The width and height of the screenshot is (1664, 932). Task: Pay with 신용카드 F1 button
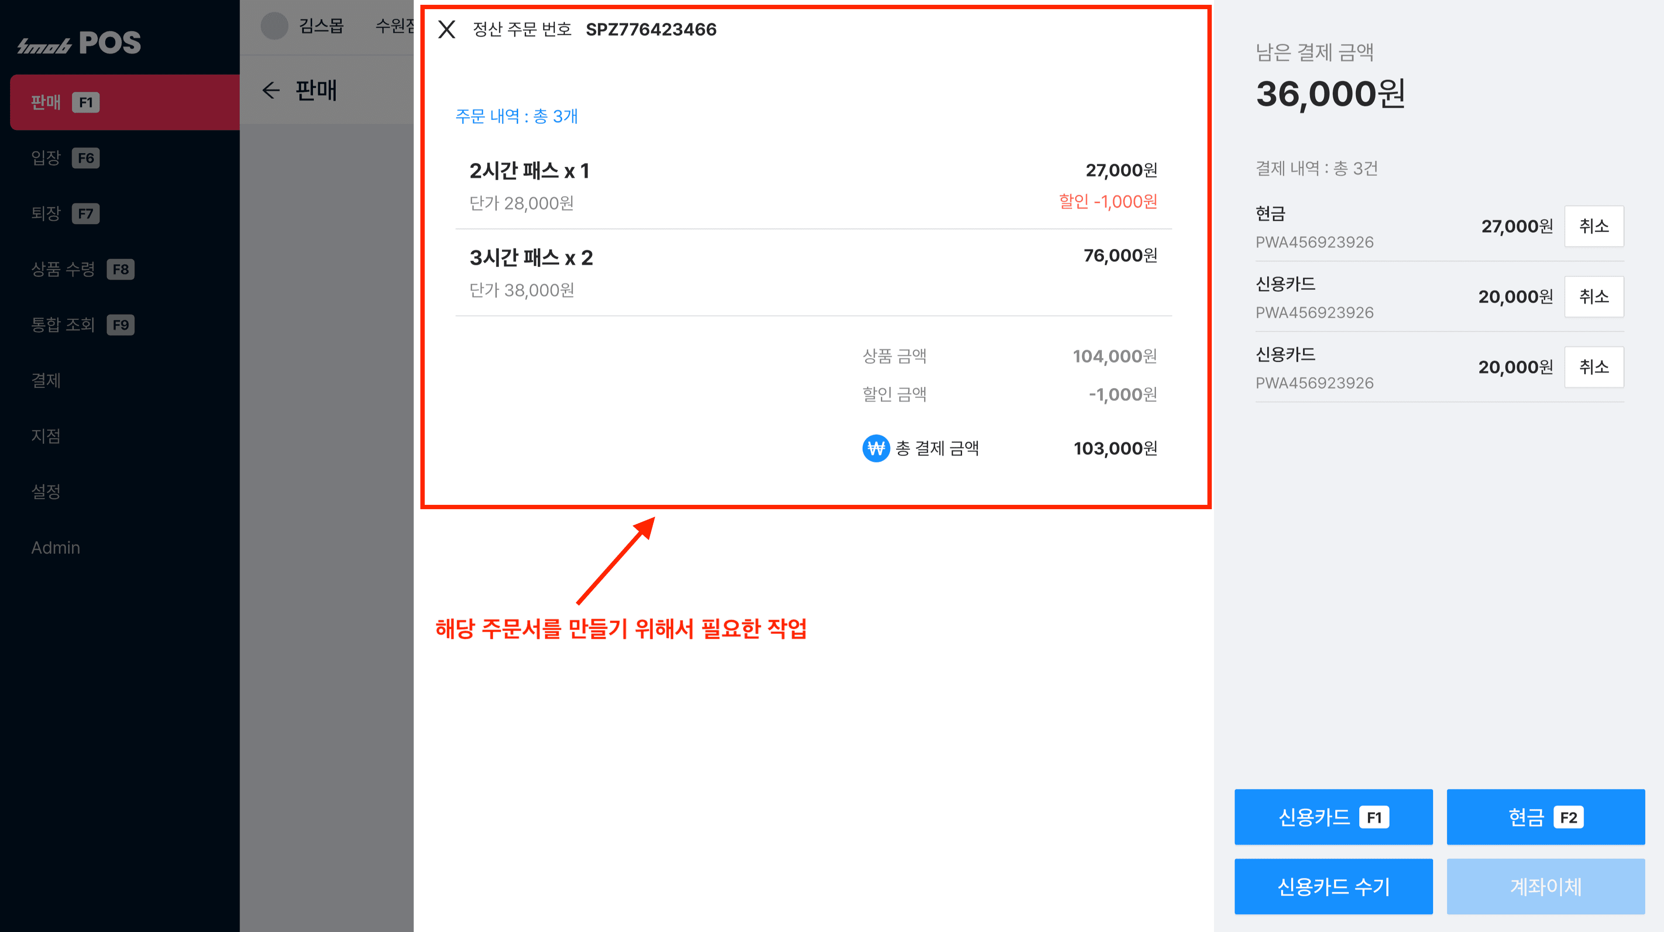[x=1333, y=817]
